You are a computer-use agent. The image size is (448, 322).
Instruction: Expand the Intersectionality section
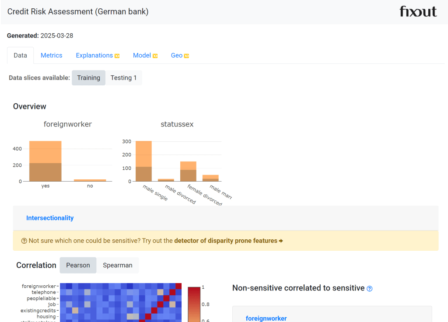[50, 218]
